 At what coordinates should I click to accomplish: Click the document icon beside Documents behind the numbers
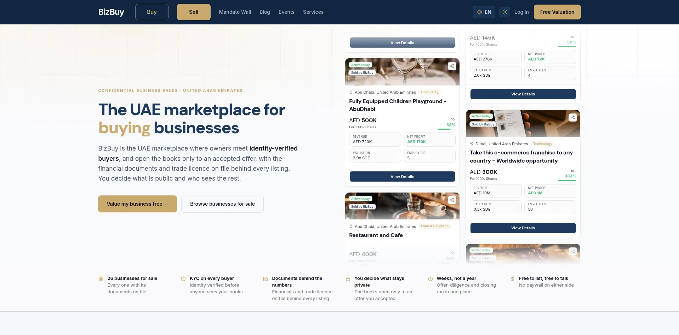pyautogui.click(x=266, y=279)
